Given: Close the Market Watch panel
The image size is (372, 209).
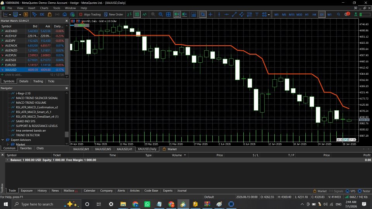Looking at the screenshot, I should [x=66, y=21].
